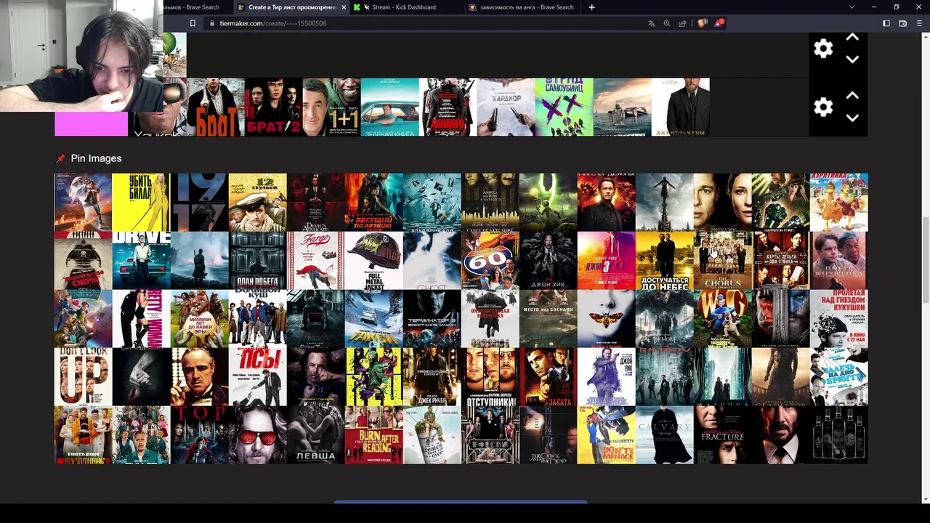Viewport: 930px width, 523px height.
Task: Open settings gear of the pink tier row
Action: coord(823,108)
